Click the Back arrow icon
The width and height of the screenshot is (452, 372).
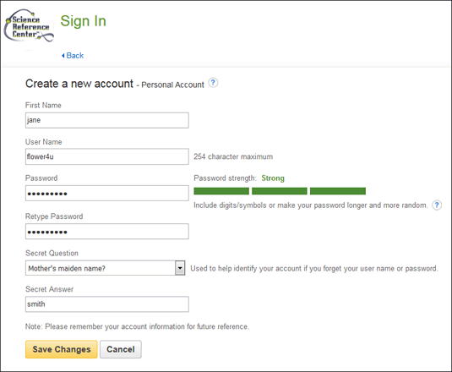(63, 56)
